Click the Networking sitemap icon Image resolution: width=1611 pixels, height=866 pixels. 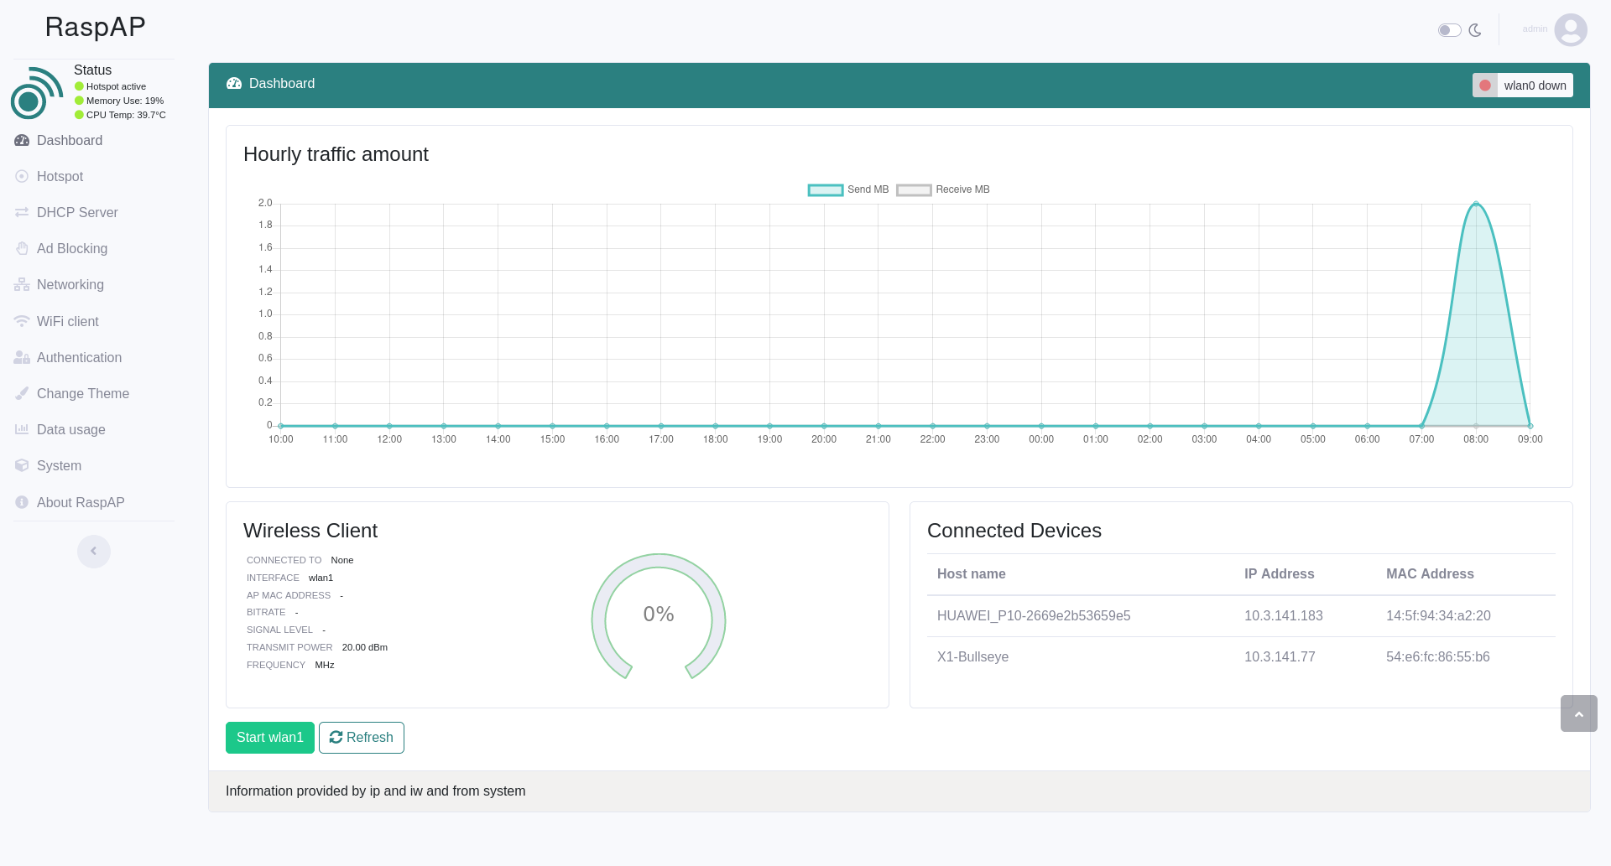point(21,285)
